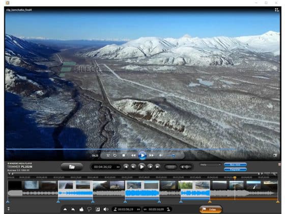Click the add marker icon in the bottom toolbar
285x214 pixels.
(x=65, y=209)
